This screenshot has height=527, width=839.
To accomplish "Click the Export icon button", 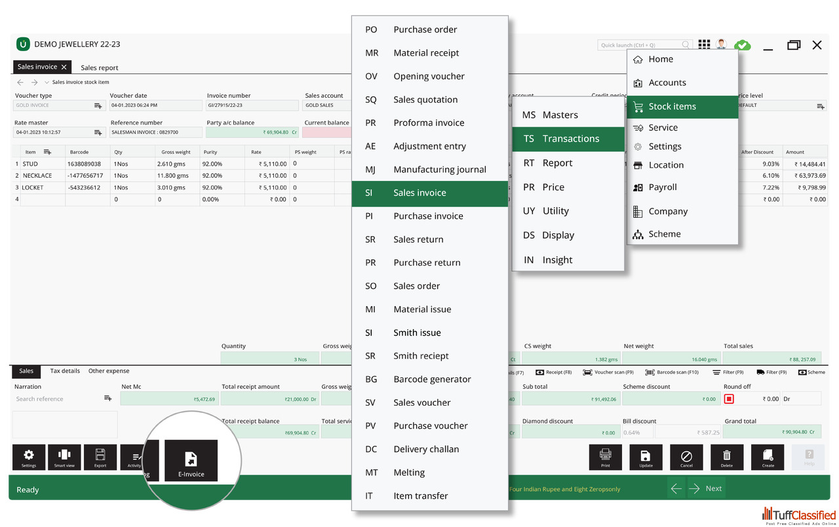I will pyautogui.click(x=100, y=457).
